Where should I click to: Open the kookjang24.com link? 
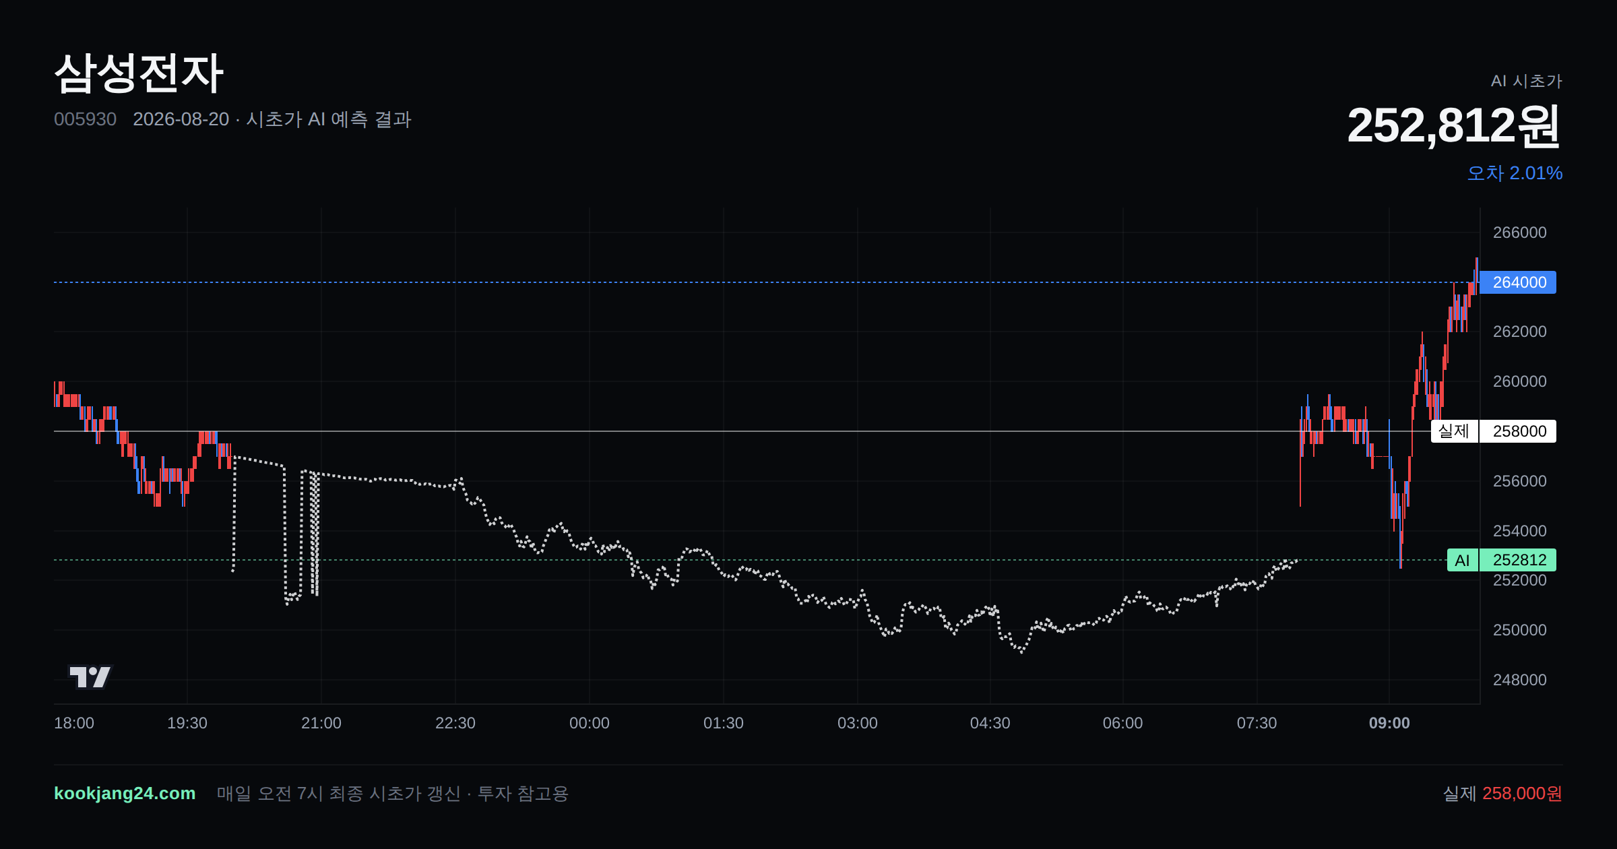click(125, 793)
